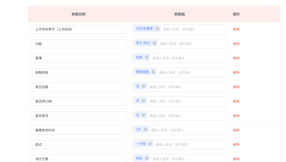Screen dimensions: 286x162
Task: Remove the 纯色 tag
Action: pos(147,158)
